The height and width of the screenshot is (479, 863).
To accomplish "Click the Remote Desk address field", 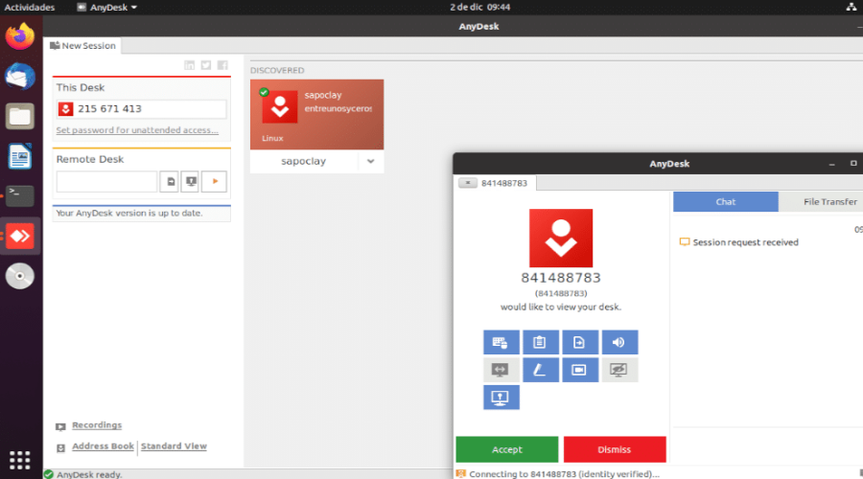I will point(106,181).
